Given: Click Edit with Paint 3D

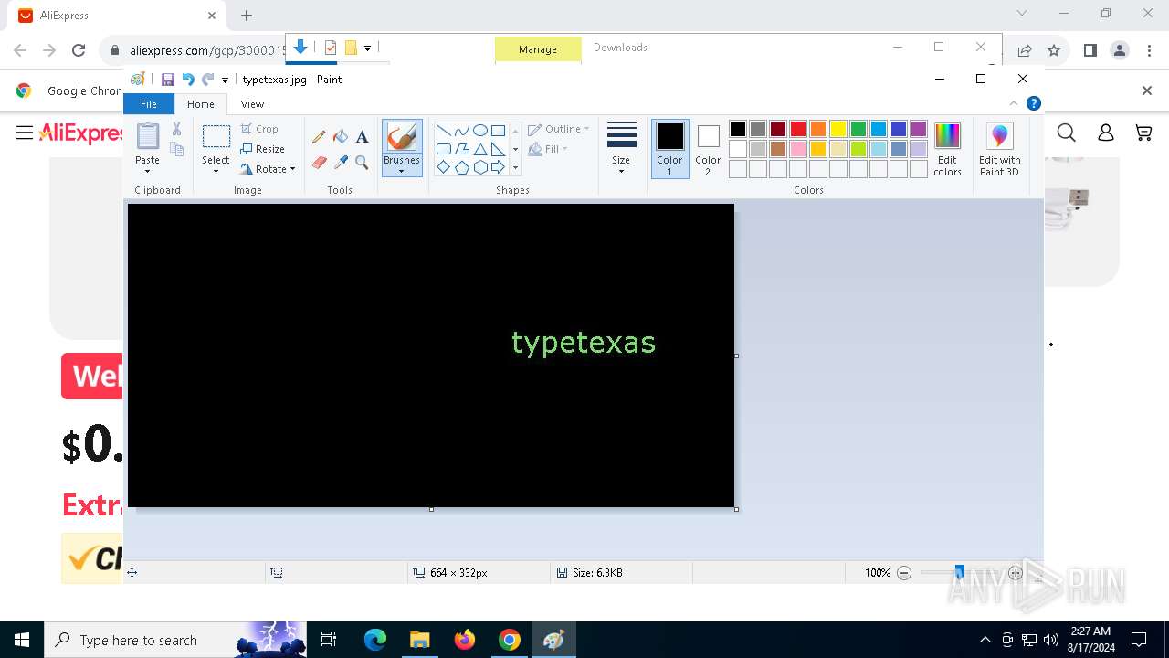Looking at the screenshot, I should 999,150.
